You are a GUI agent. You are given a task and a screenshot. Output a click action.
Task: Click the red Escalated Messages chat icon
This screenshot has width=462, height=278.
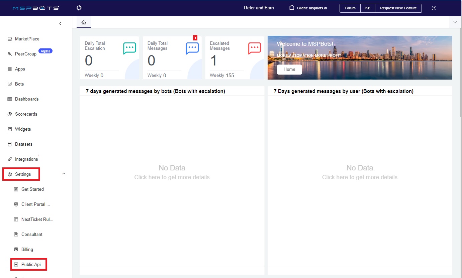click(x=254, y=48)
